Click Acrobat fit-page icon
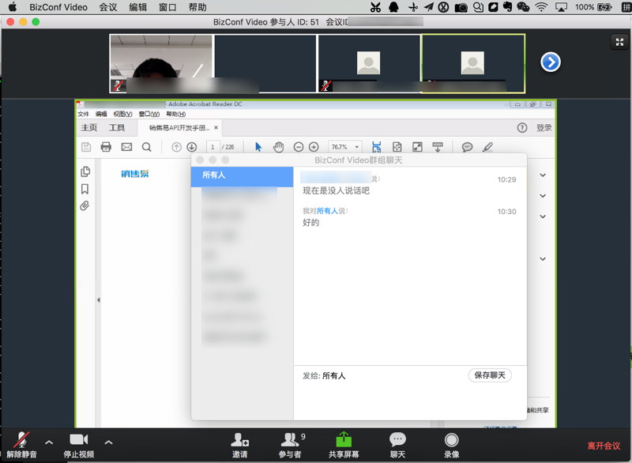The image size is (632, 463). (397, 147)
